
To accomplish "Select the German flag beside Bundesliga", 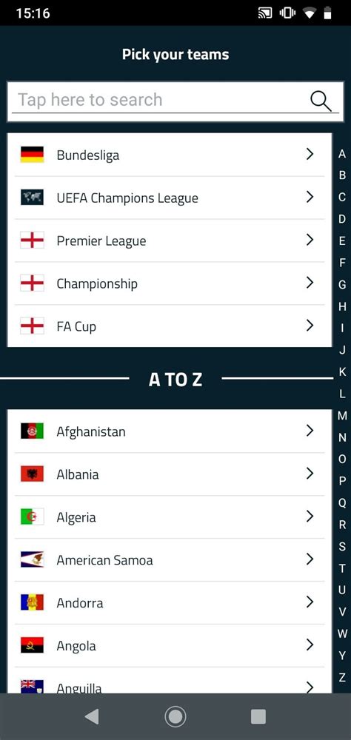I will (x=32, y=155).
